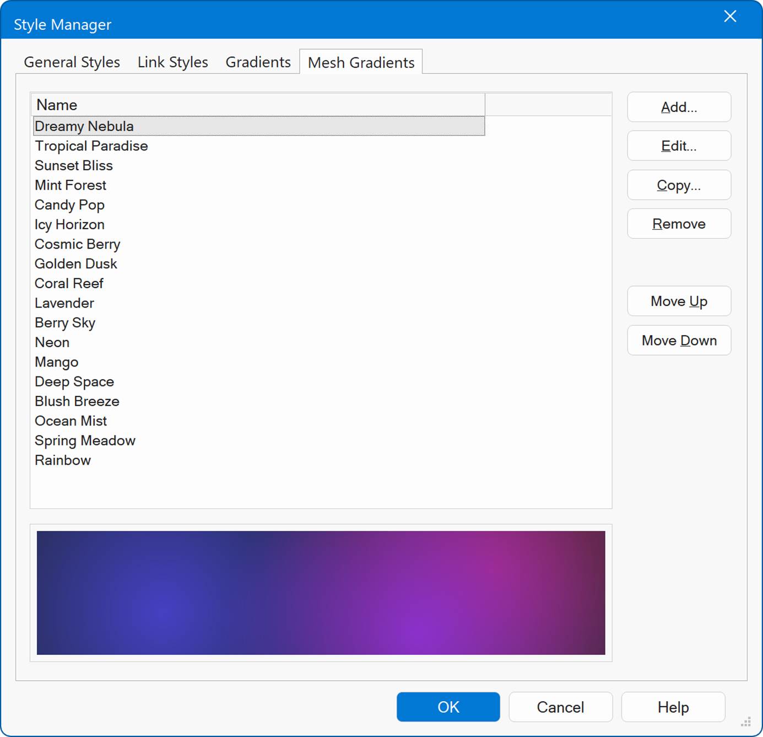Select Rainbow from the gradient list
Screen dimensions: 763x737
(63, 460)
